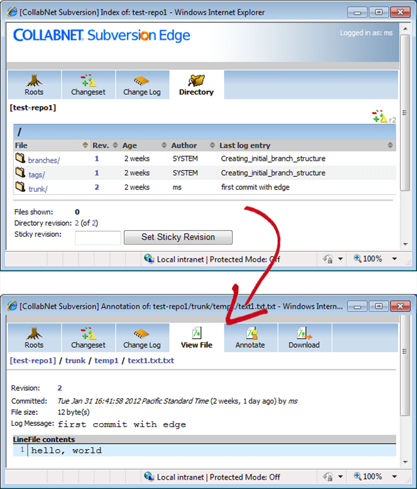
Task: Click 'hello, world' file content line
Action: click(x=204, y=451)
